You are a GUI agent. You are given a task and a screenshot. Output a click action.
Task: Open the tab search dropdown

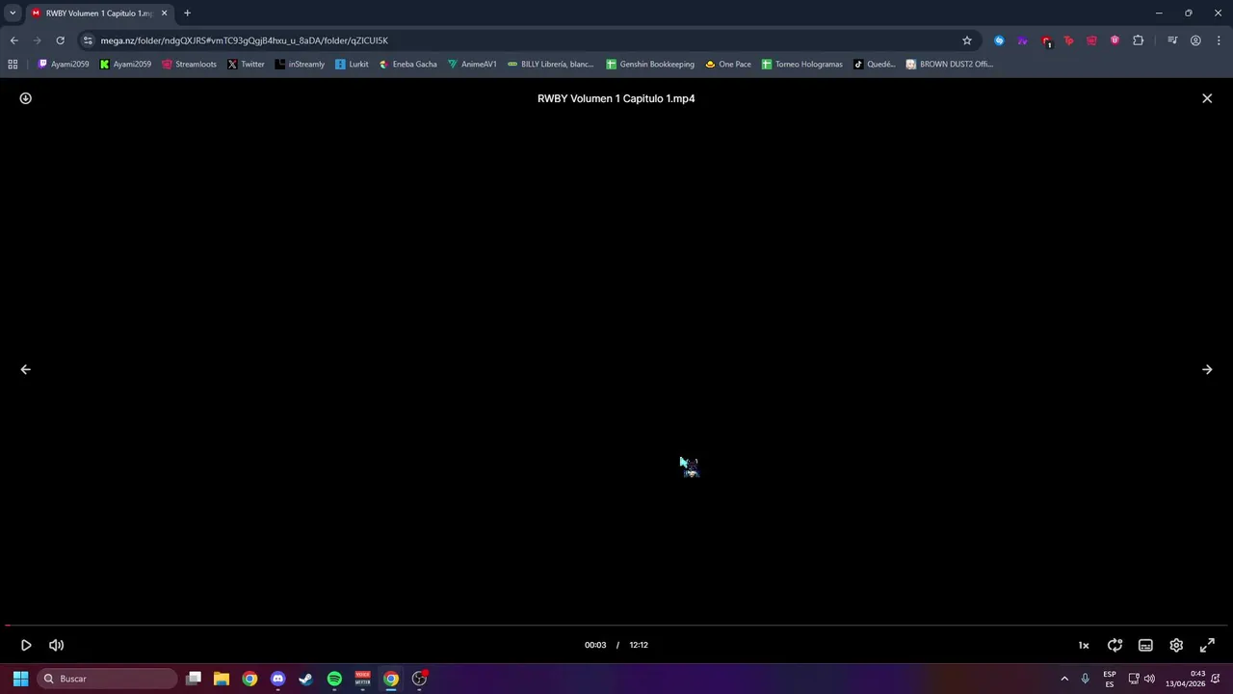(x=13, y=13)
